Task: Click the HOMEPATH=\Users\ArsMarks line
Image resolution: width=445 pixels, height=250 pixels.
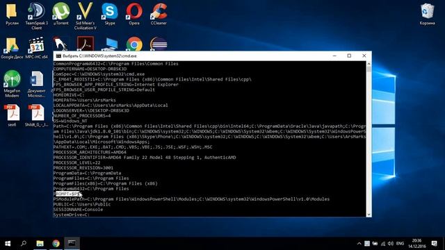Action: tap(85, 100)
